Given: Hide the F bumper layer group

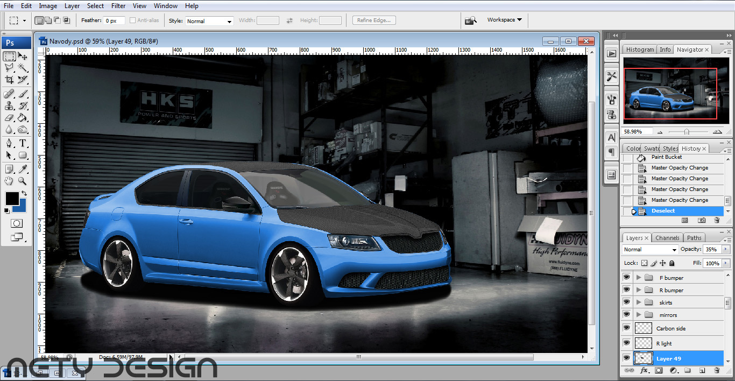Looking at the screenshot, I should pos(626,278).
